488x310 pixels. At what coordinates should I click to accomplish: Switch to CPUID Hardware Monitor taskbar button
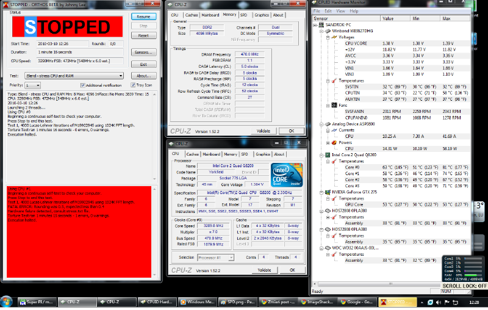point(157,302)
